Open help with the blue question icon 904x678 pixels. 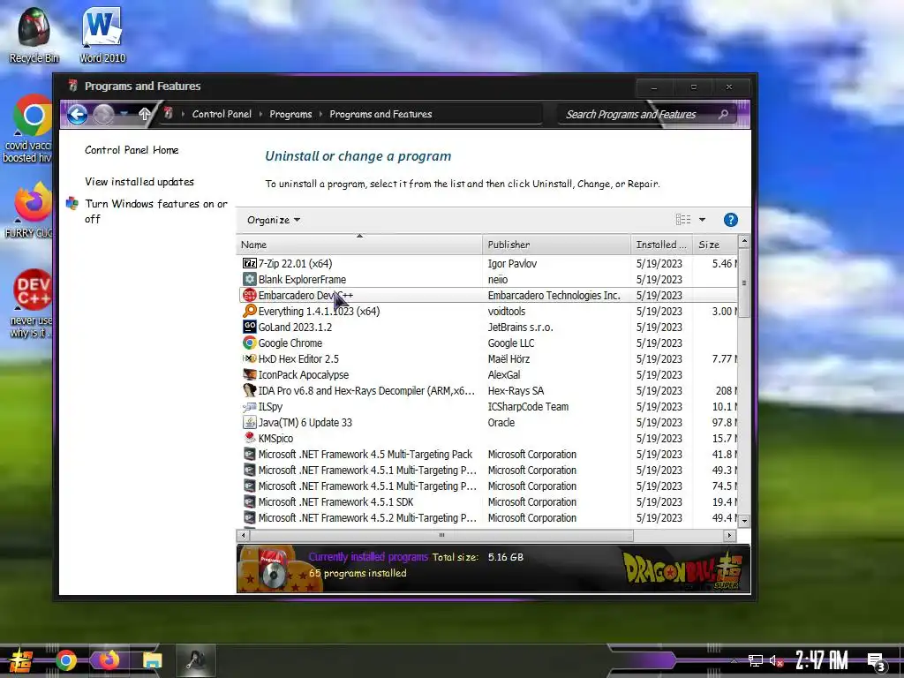tap(730, 220)
